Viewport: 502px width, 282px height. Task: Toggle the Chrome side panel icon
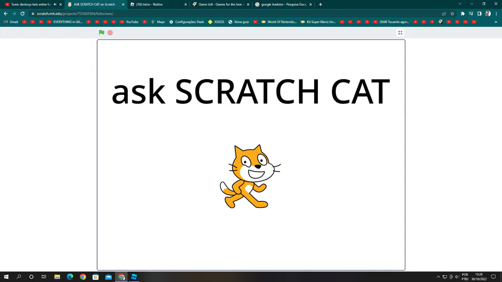pos(479,14)
